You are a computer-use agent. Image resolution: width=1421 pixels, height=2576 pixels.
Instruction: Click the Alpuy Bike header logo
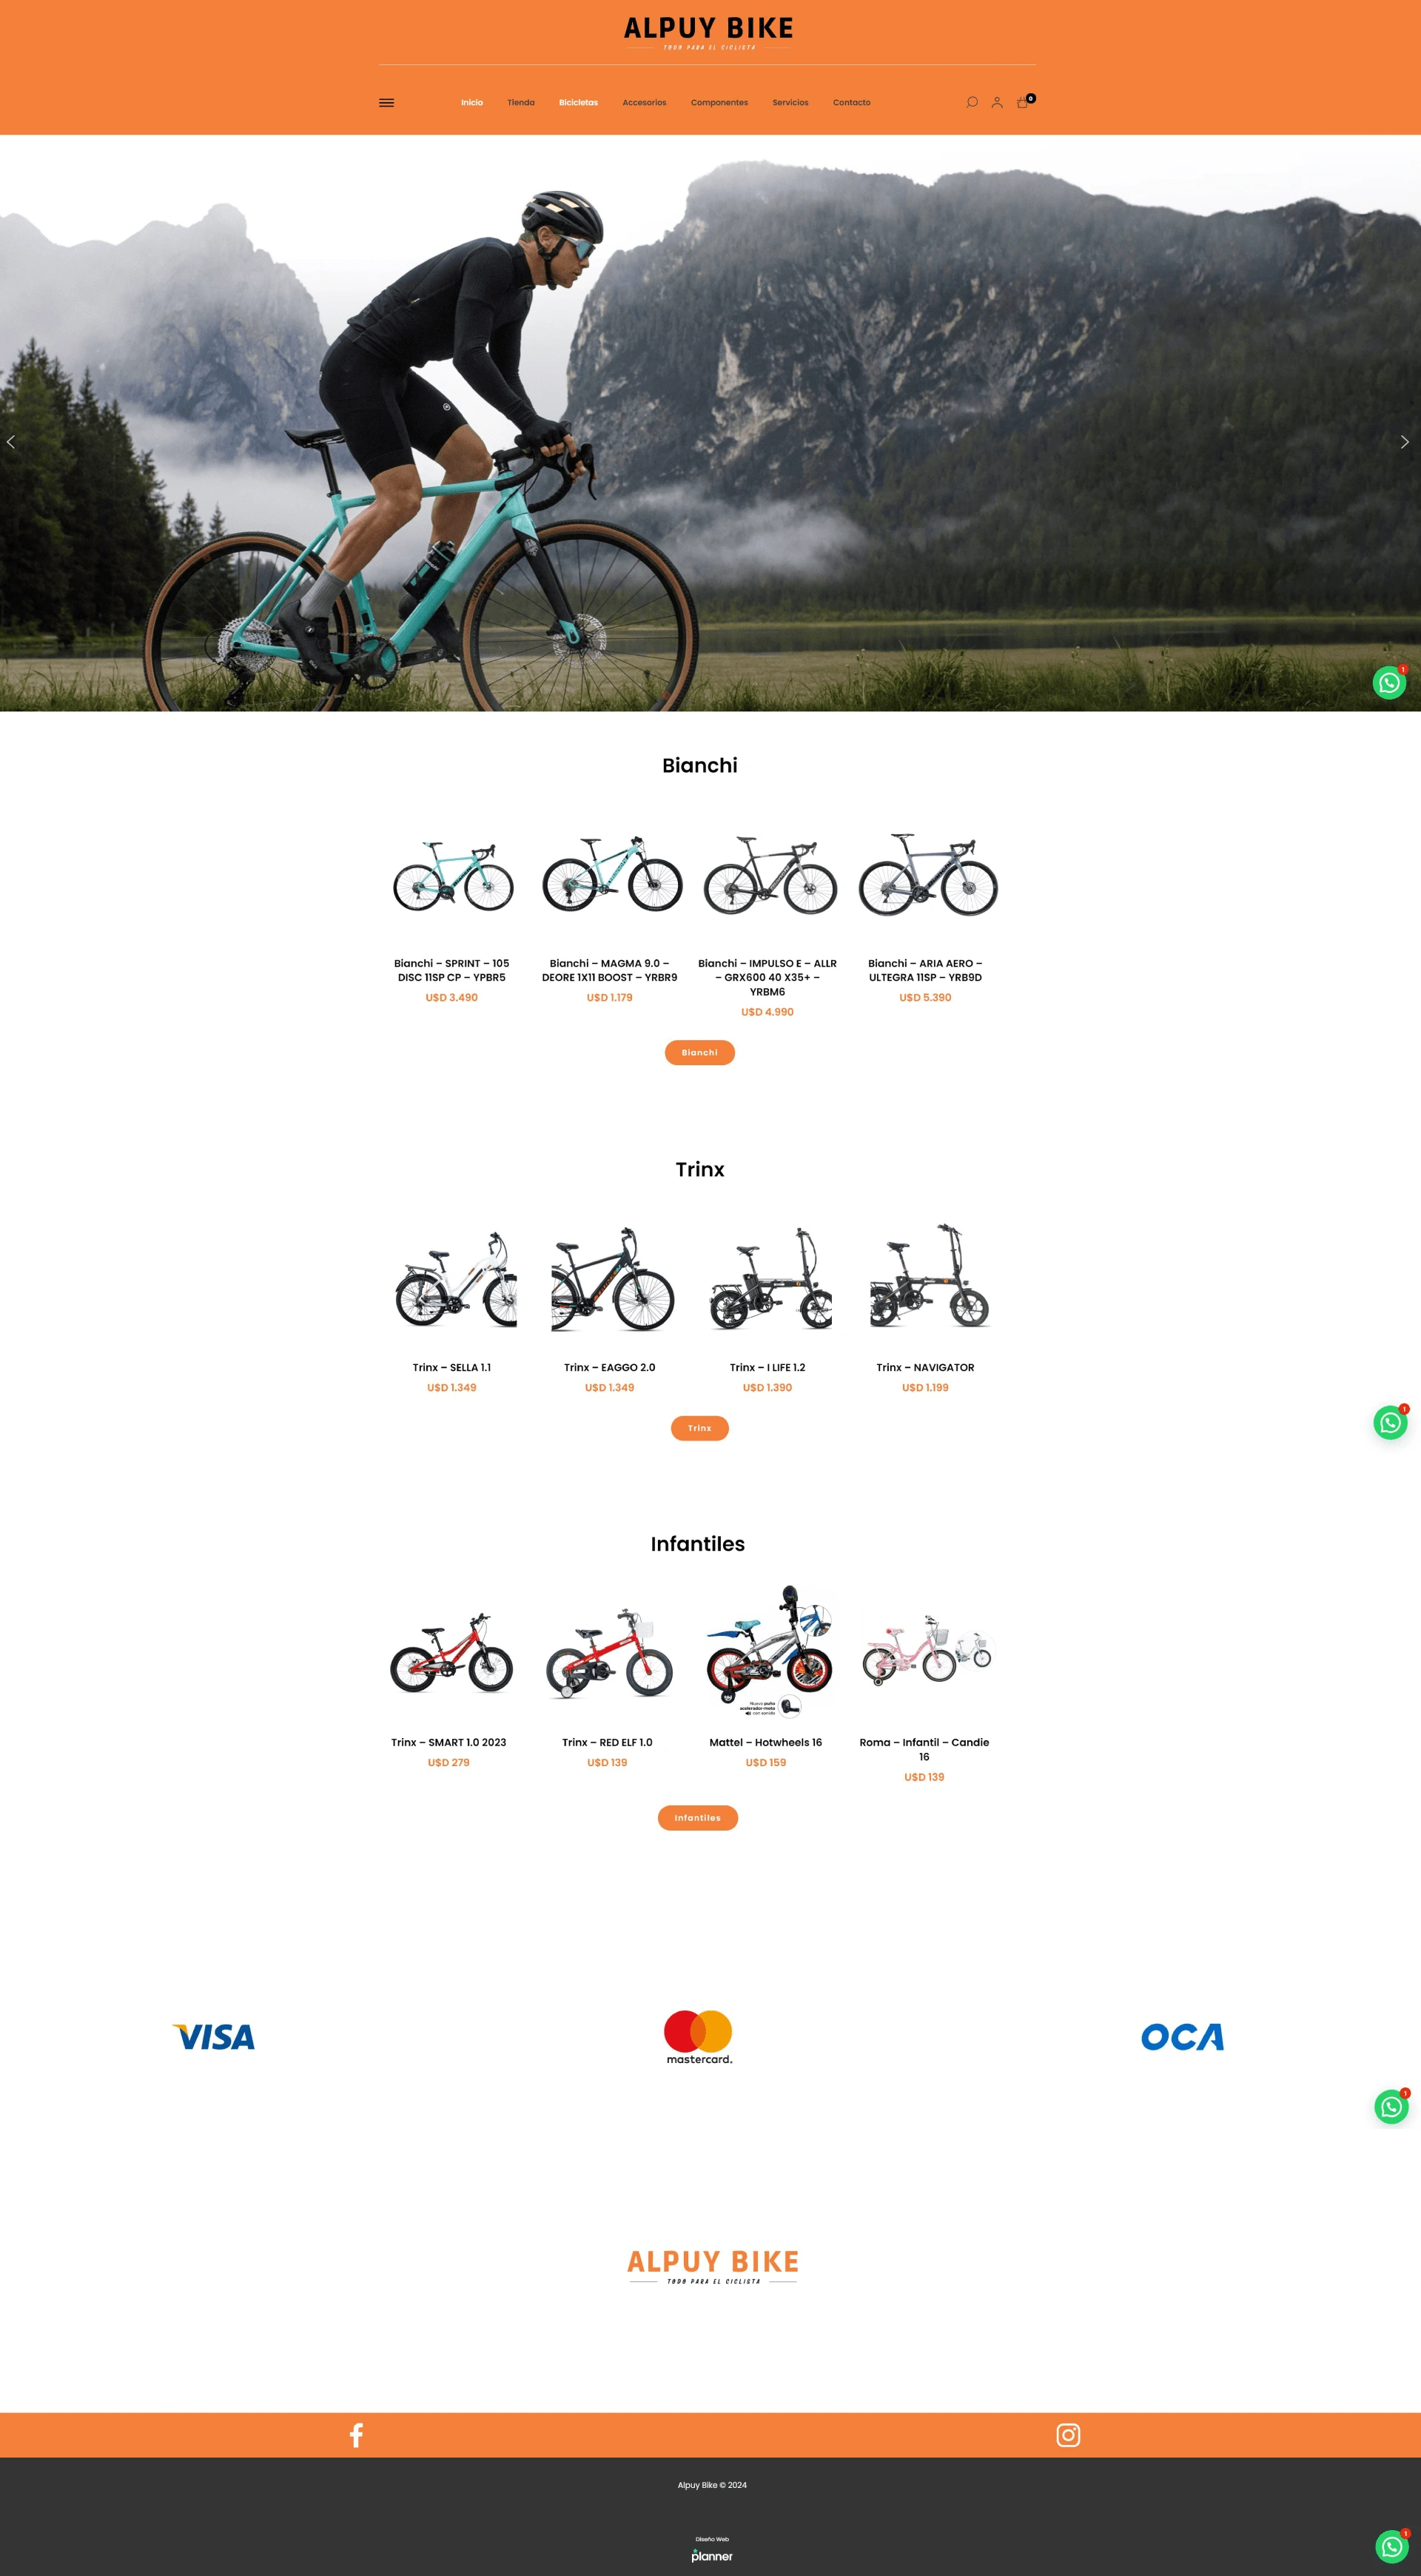pos(709,33)
